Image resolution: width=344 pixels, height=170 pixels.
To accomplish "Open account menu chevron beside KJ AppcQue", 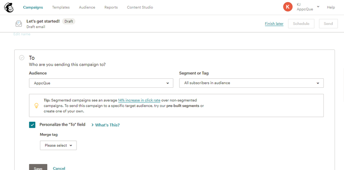I will pyautogui.click(x=318, y=7).
